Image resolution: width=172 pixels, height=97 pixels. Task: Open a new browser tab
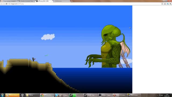click(x=72, y=1)
